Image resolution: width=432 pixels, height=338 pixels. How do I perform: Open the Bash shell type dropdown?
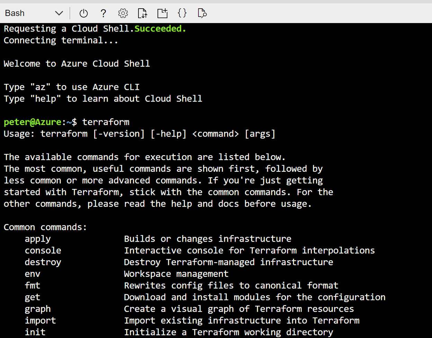click(34, 13)
